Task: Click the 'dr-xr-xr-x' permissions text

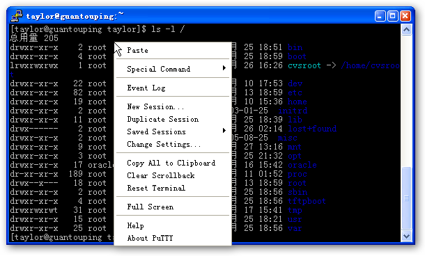Action: coord(34,174)
